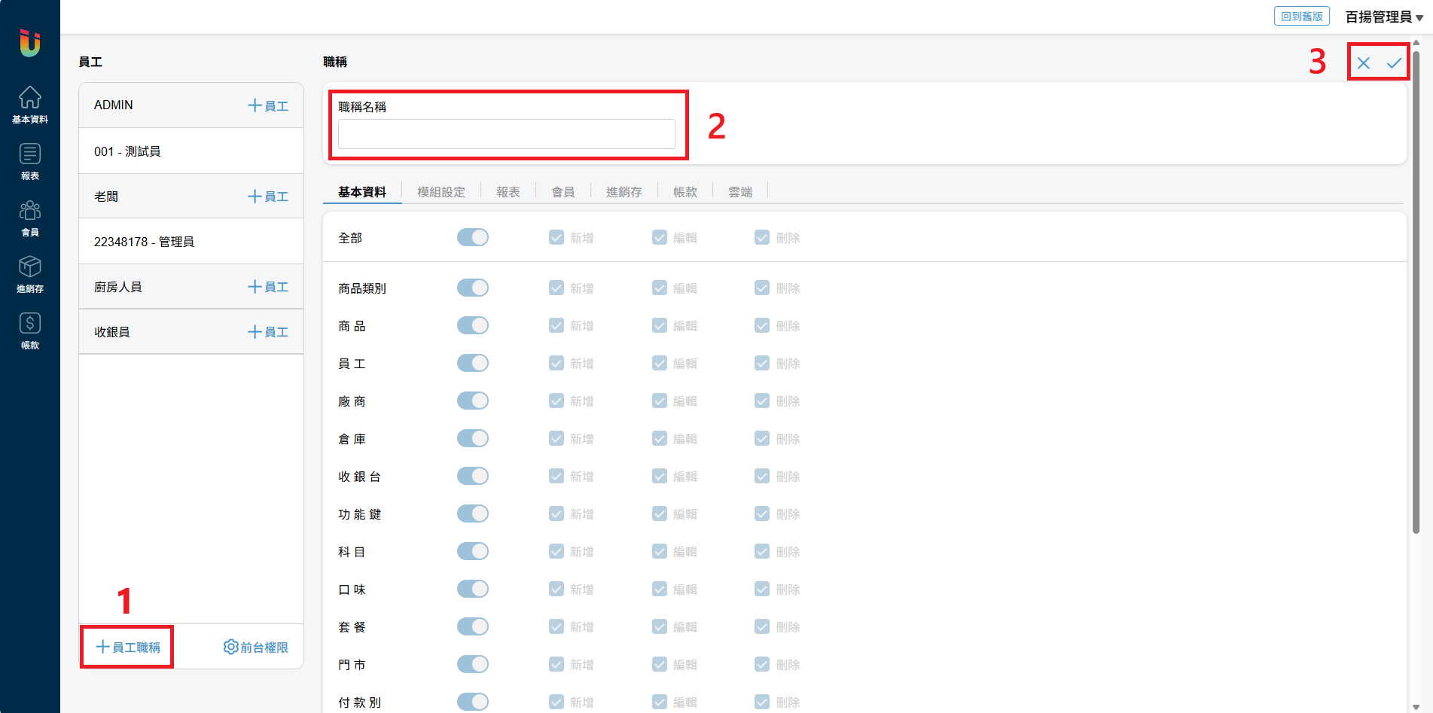Screen dimensions: 1433x713
Task: Uncheck 刪除 checkbox for 倉庫 row
Action: tap(762, 439)
